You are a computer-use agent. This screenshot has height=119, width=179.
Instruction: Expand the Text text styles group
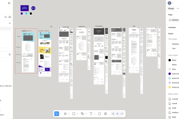pyautogui.click(x=170, y=48)
